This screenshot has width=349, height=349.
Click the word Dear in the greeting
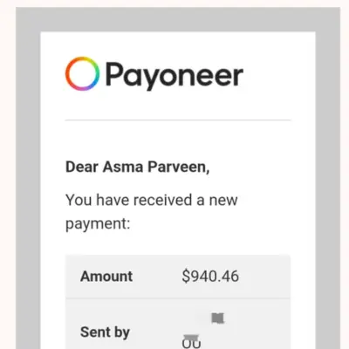[x=82, y=168]
